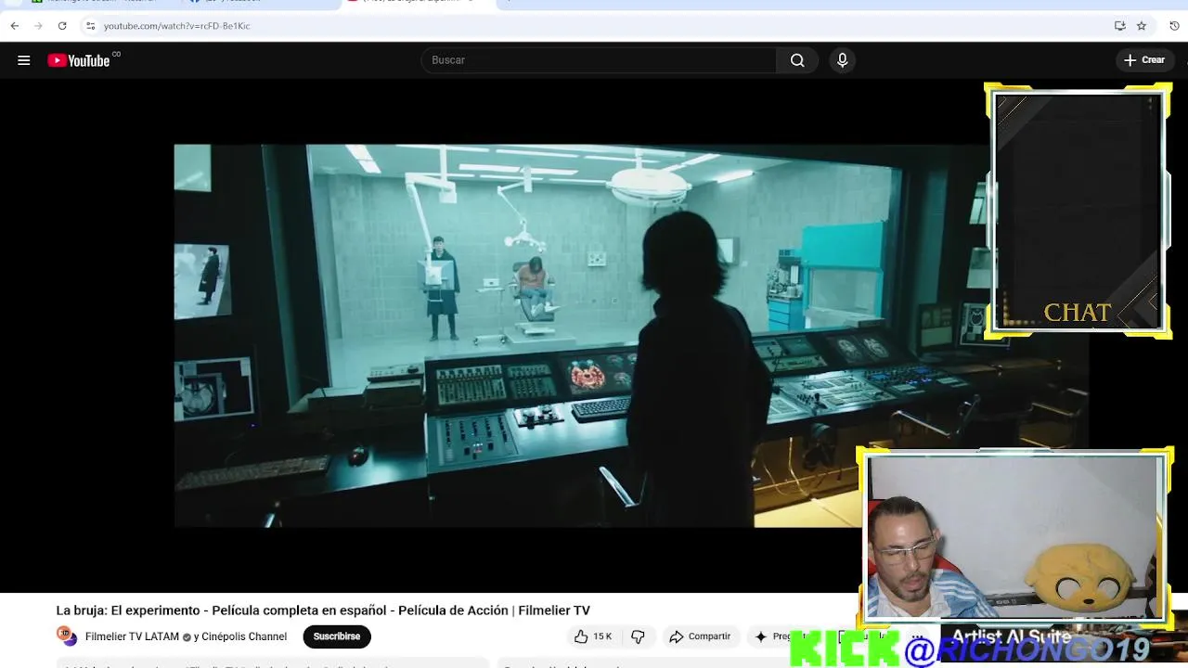Like the video with thumbs up
Screen dimensions: 1188x668
coord(592,636)
